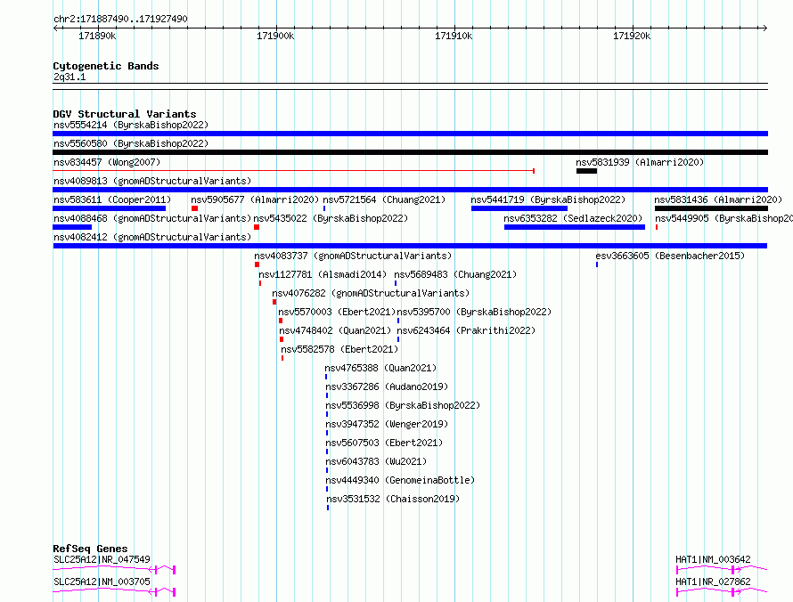Click nsv3367286 (Audano2019) label

[x=387, y=386]
